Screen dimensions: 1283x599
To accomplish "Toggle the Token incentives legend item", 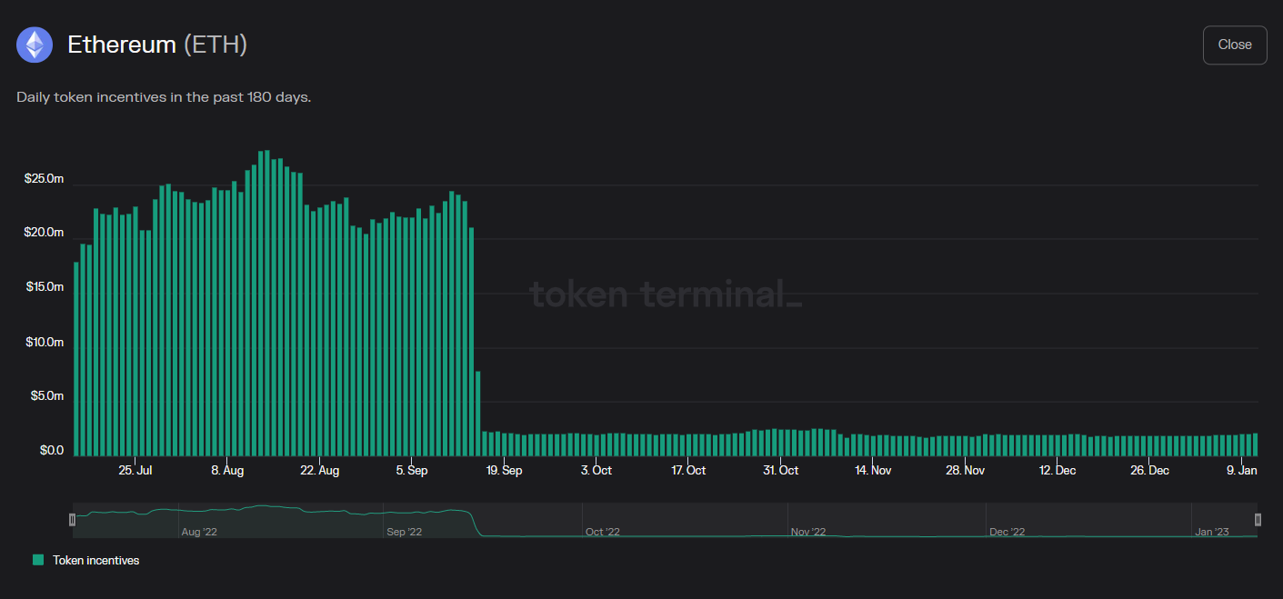I will 86,560.
